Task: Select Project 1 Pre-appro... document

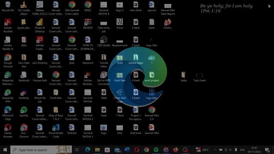Action: tap(136, 113)
